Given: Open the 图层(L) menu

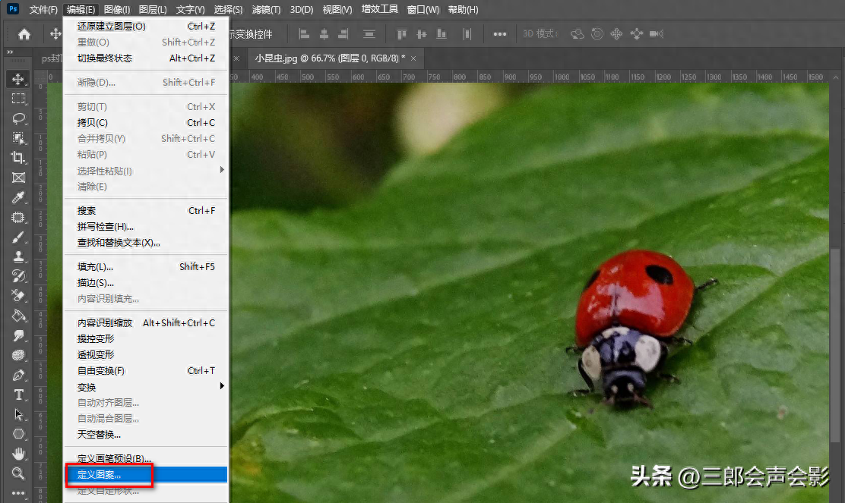Looking at the screenshot, I should click(153, 10).
